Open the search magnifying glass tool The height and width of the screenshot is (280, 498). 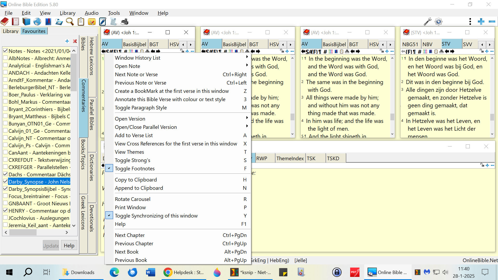tap(70, 22)
